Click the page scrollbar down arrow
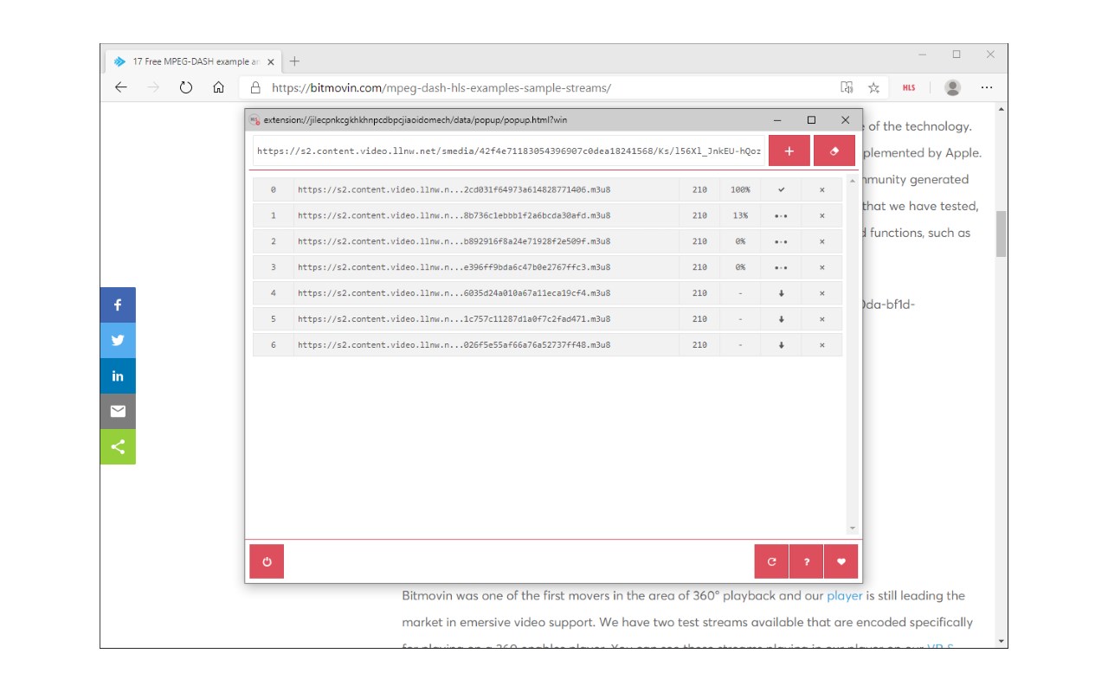1108x692 pixels. pos(1002,641)
